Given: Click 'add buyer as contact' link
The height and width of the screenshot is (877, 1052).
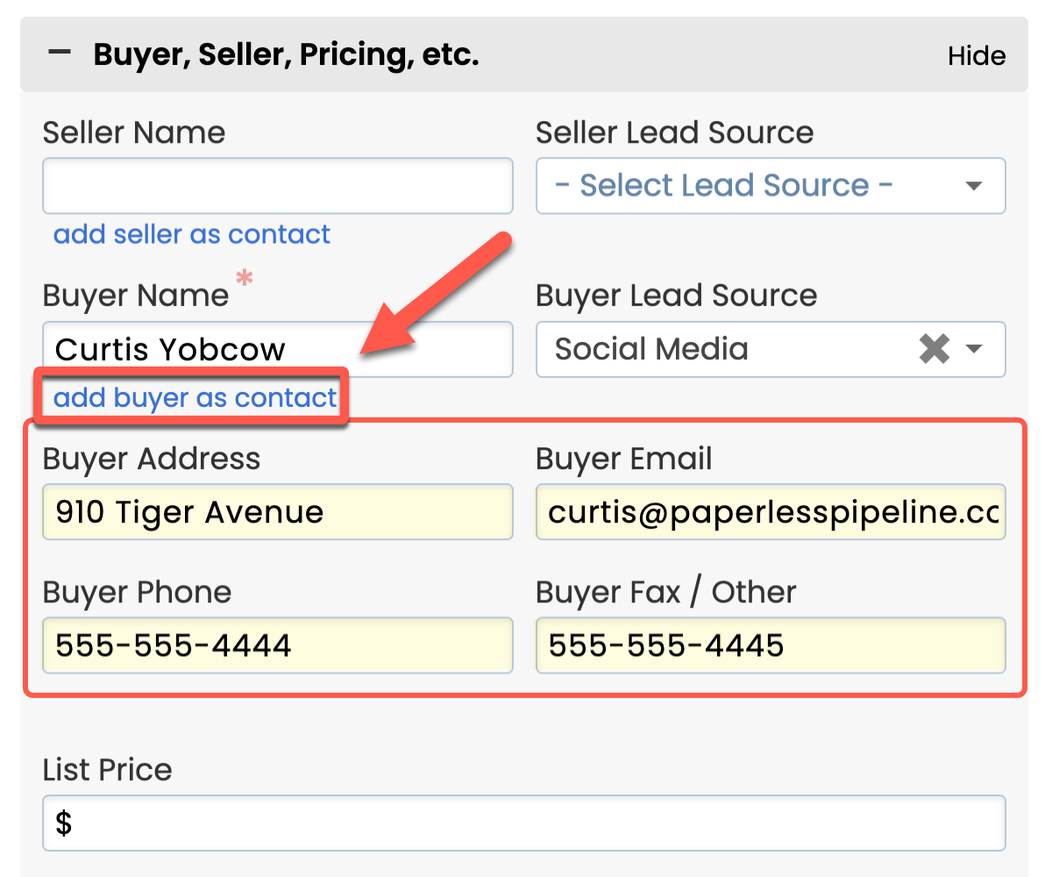Looking at the screenshot, I should click(195, 398).
